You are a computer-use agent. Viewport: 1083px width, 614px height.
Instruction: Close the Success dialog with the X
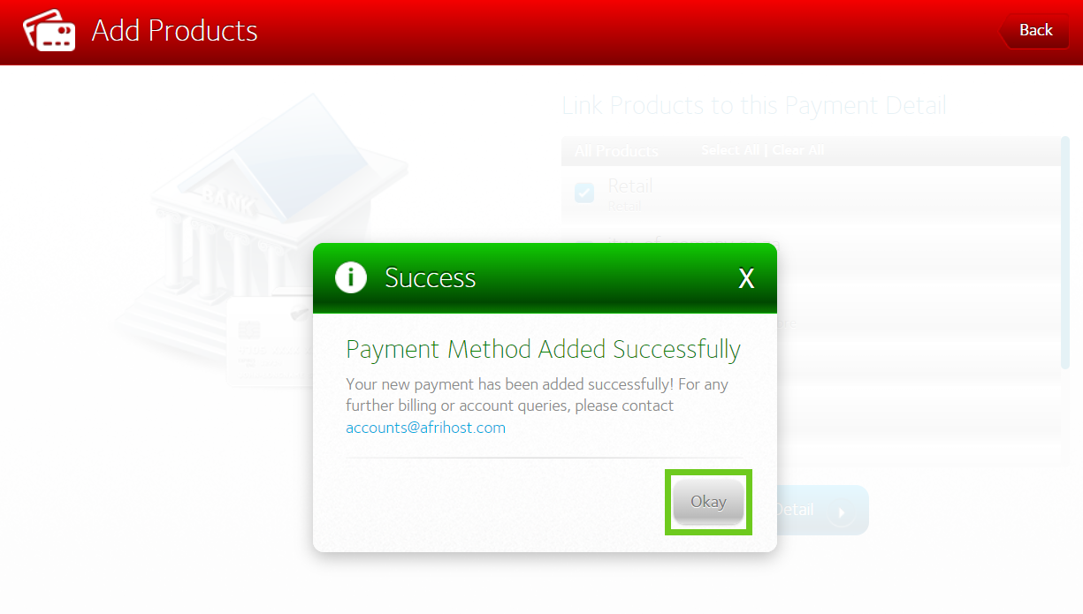(x=747, y=278)
